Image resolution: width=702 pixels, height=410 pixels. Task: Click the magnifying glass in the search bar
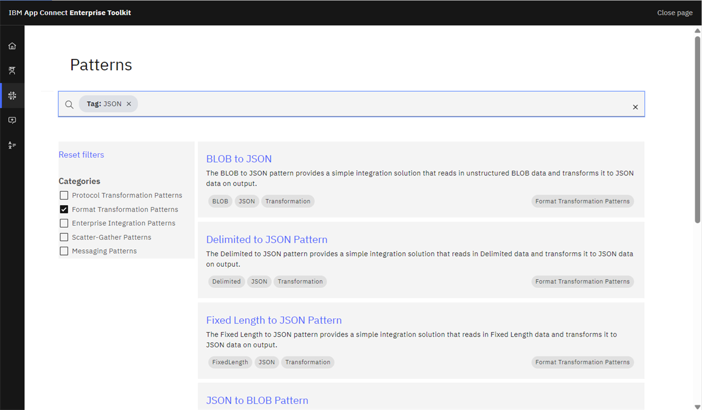click(x=69, y=104)
